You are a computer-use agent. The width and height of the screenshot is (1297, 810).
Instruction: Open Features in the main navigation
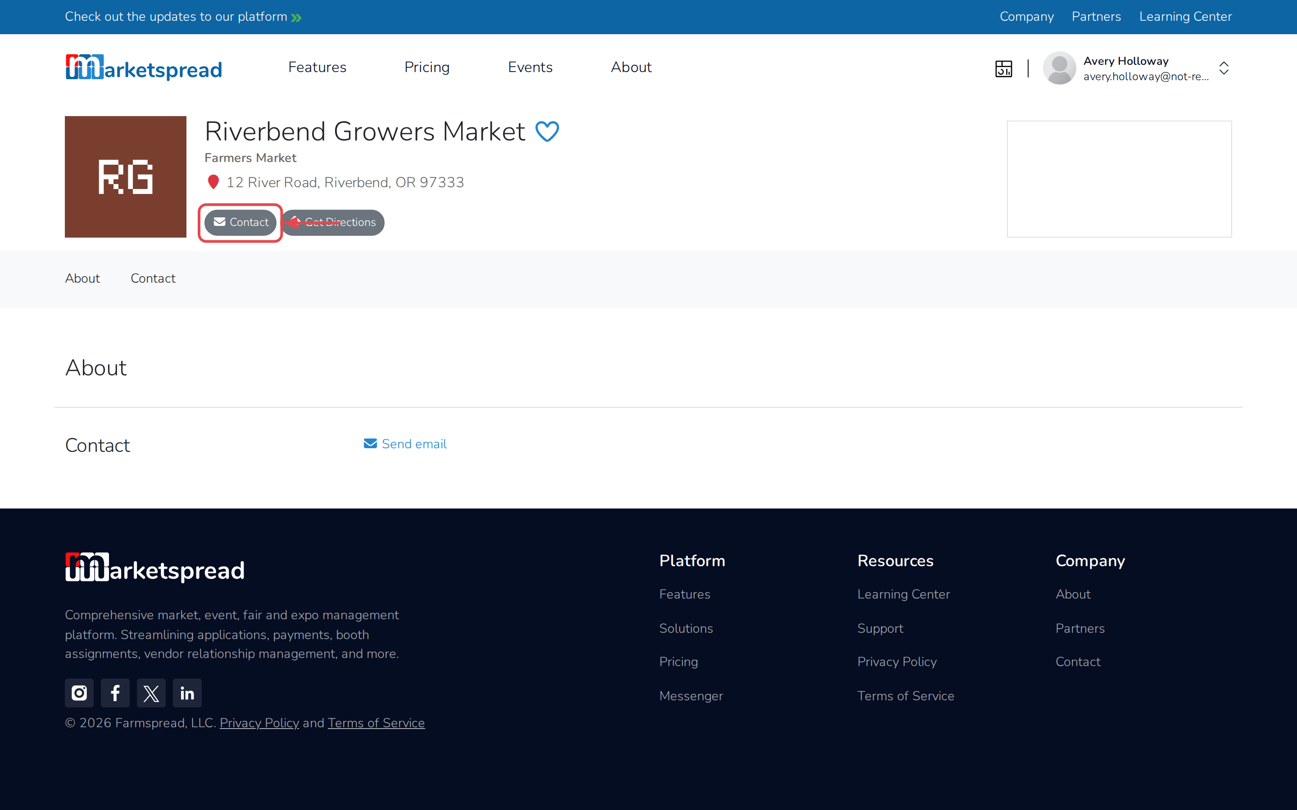point(317,67)
